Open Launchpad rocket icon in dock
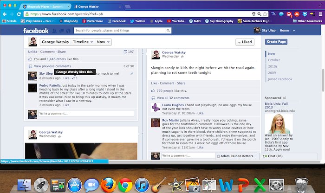Image resolution: width=325 pixels, height=193 pixels. coord(41,185)
